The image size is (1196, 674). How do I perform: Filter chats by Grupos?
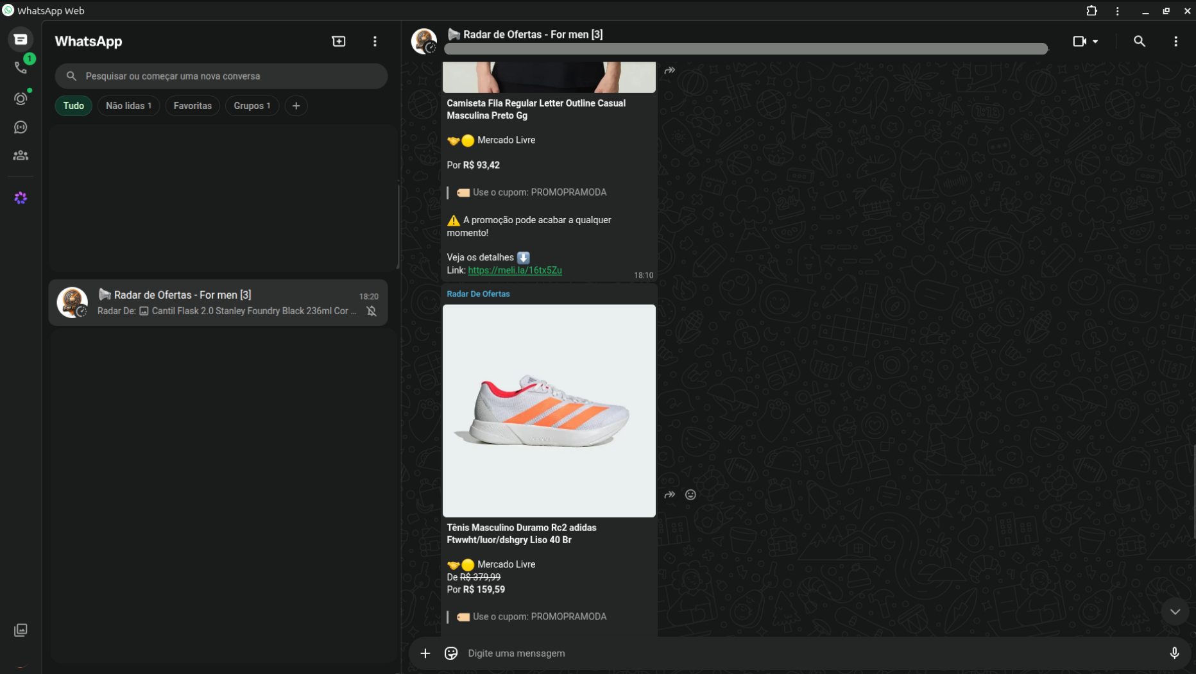tap(252, 106)
